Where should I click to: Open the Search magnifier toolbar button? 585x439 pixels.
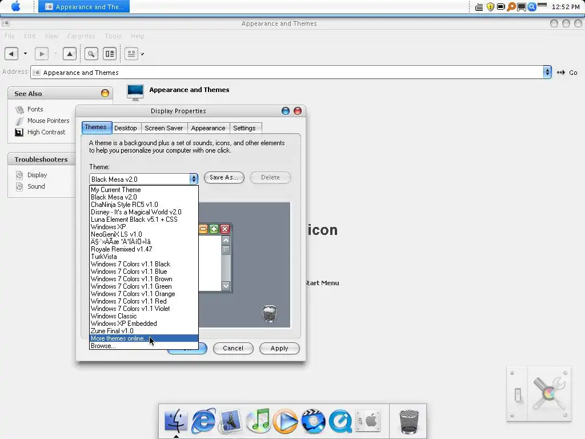91,54
